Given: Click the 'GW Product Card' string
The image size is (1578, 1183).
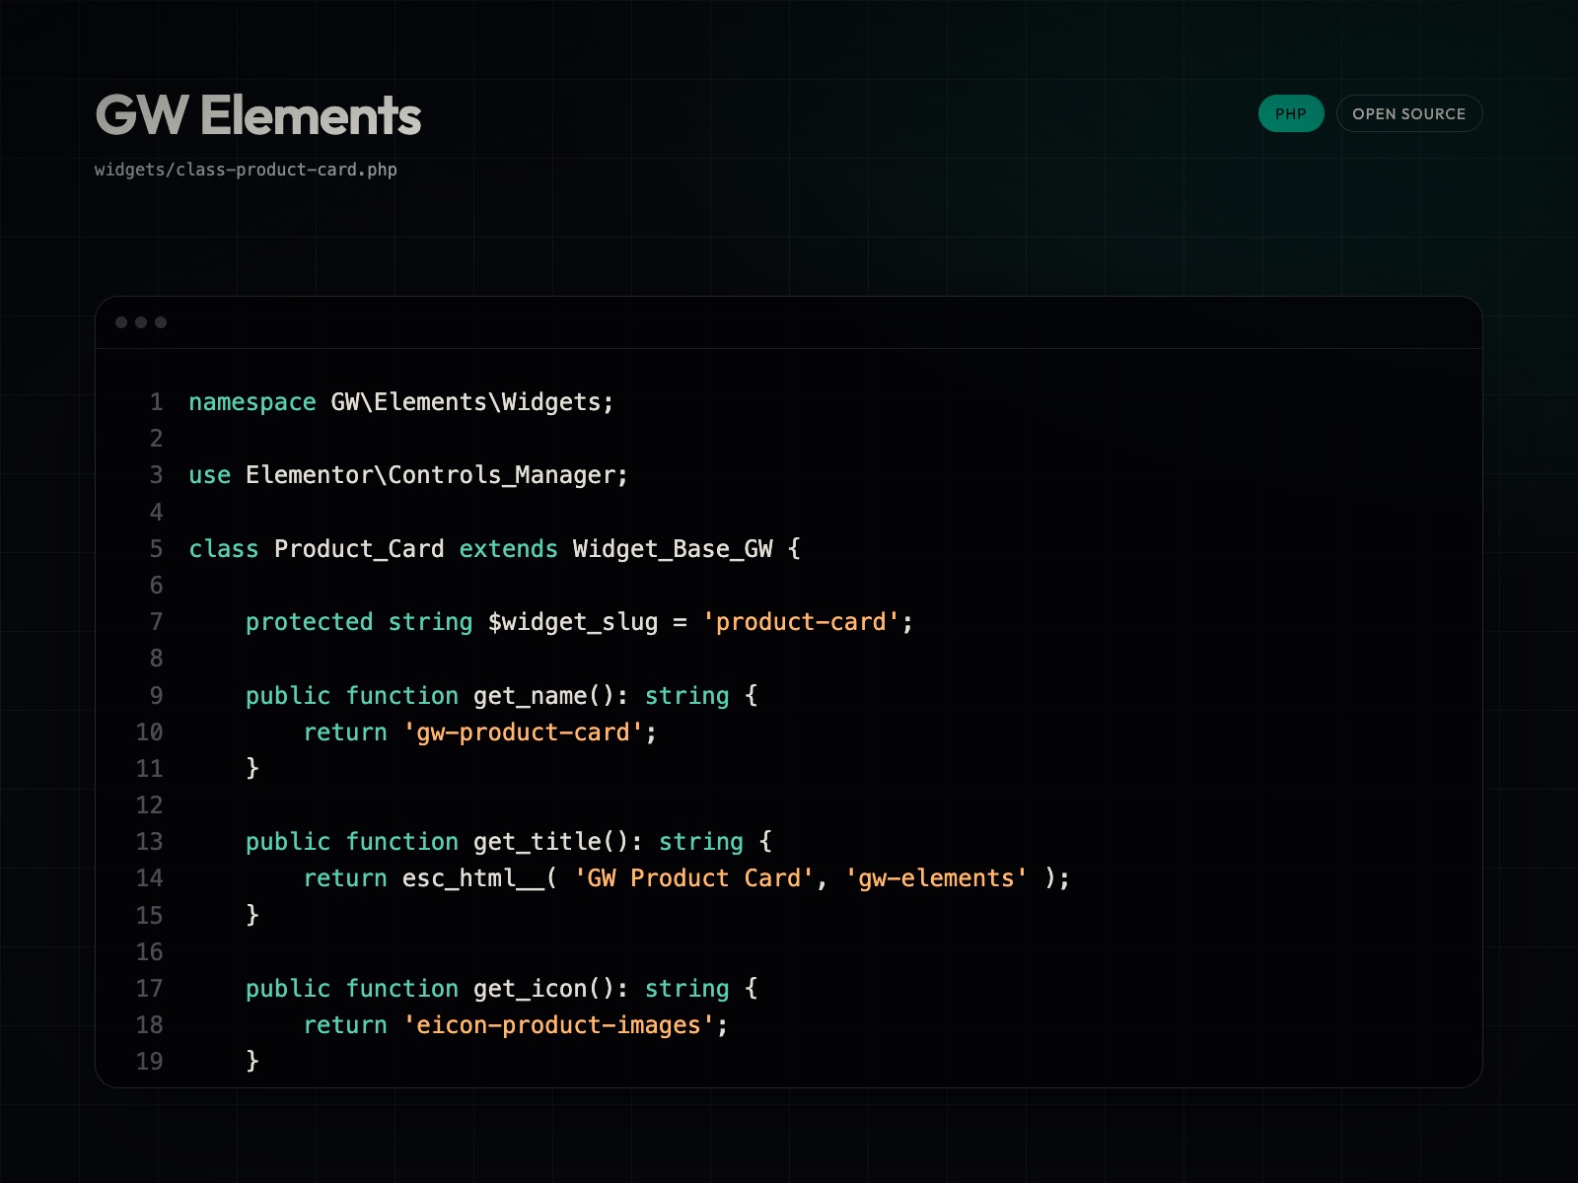Looking at the screenshot, I should pos(694,878).
